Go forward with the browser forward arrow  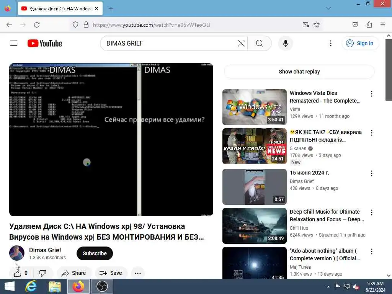click(x=23, y=25)
